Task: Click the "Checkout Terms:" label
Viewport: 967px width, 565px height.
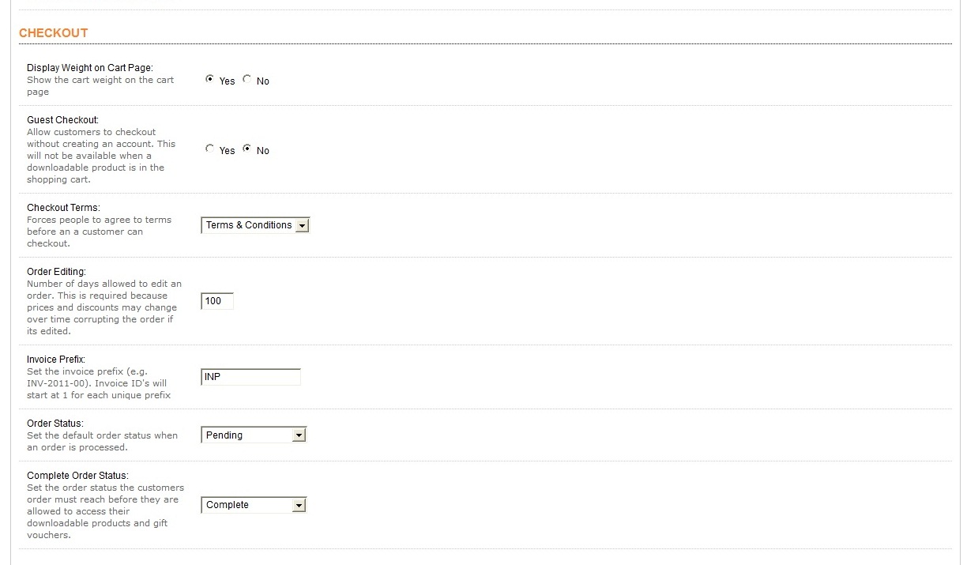Action: coord(63,208)
